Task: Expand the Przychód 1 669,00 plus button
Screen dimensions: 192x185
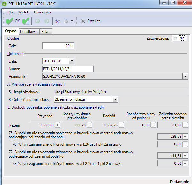Action: [x=57, y=125]
